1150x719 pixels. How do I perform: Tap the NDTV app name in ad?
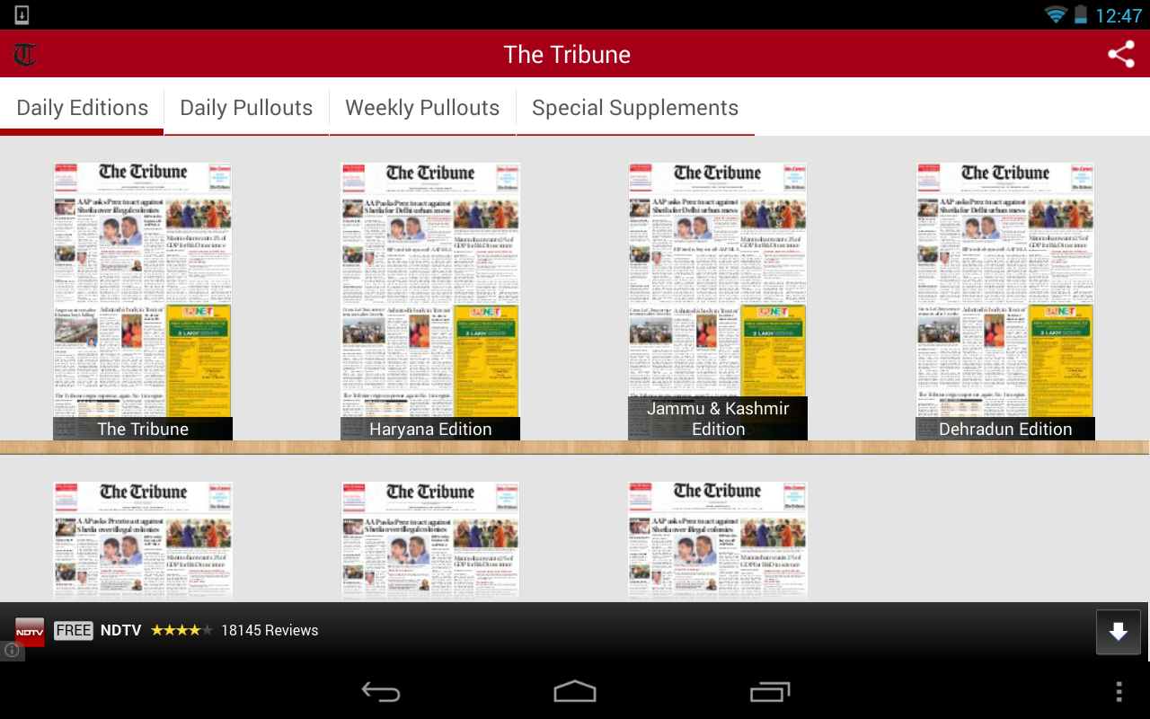point(121,631)
